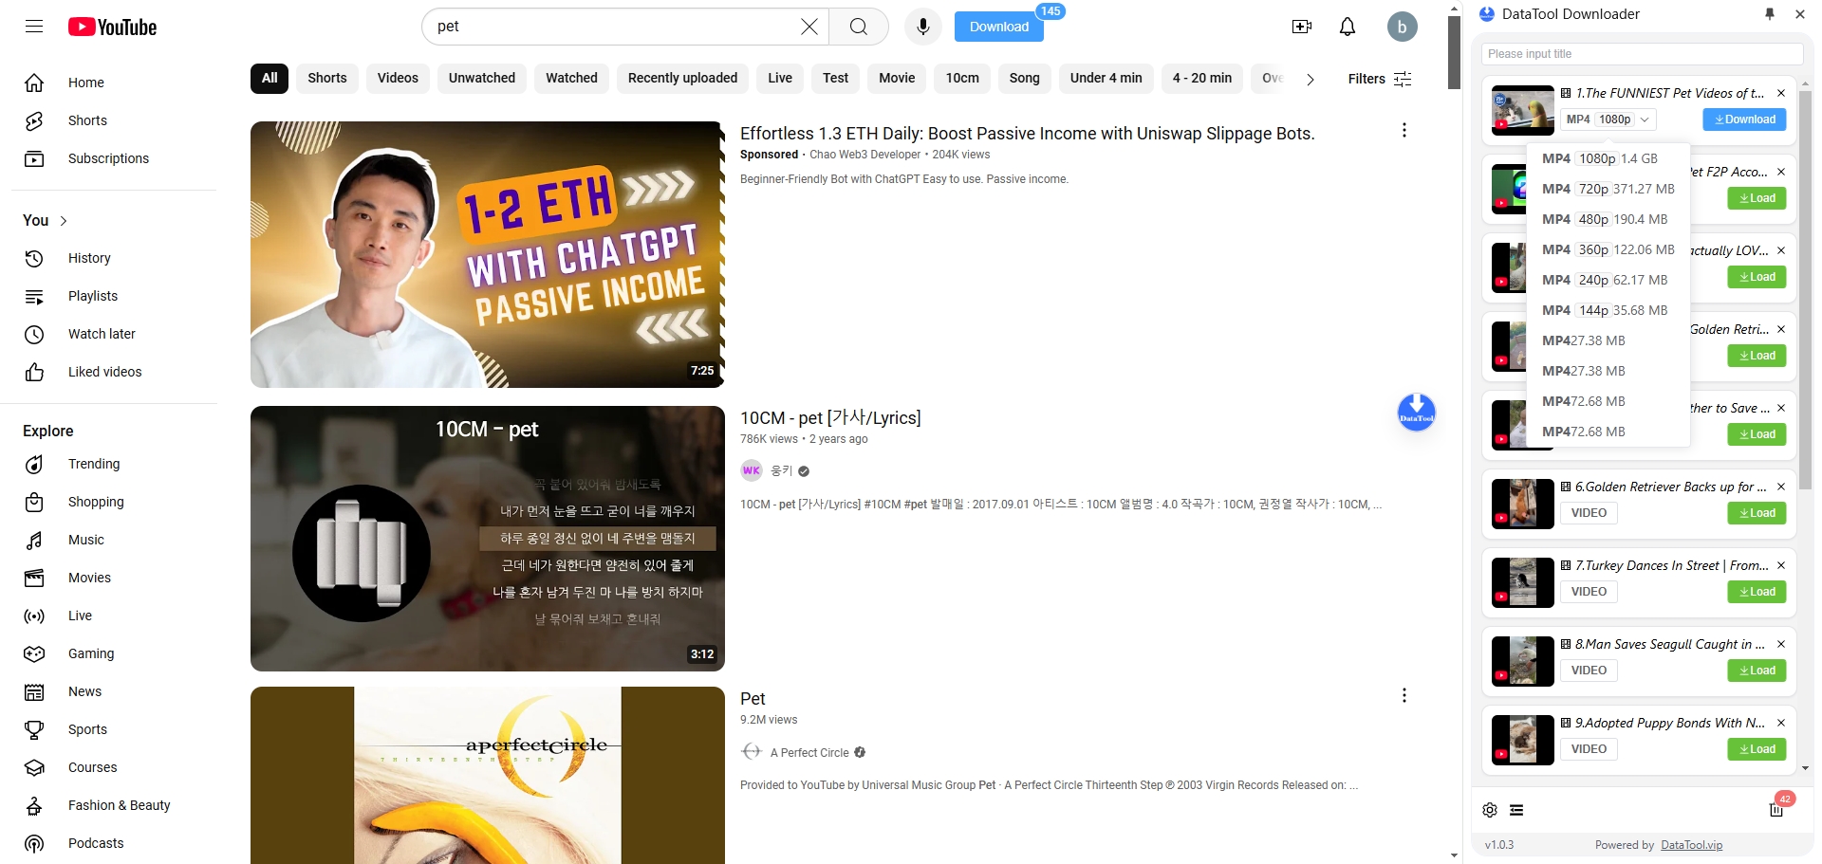Expand the You section chevron
The width and height of the screenshot is (1822, 864).
coord(64,221)
